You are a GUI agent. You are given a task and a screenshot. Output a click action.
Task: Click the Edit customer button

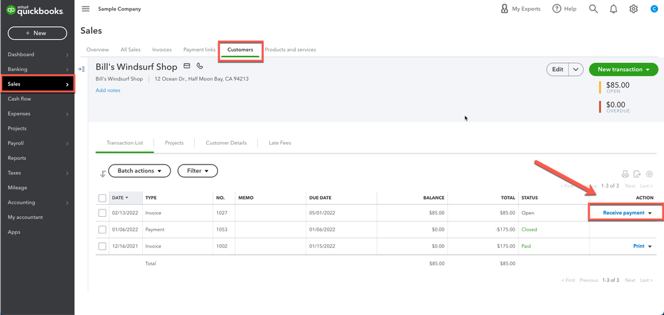coord(558,69)
